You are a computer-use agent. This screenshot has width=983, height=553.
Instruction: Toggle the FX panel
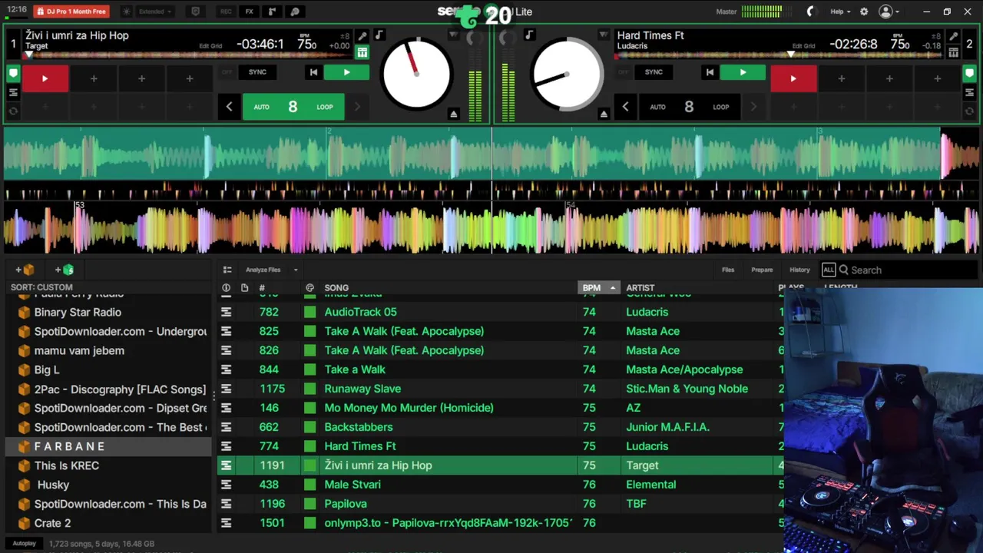(249, 12)
